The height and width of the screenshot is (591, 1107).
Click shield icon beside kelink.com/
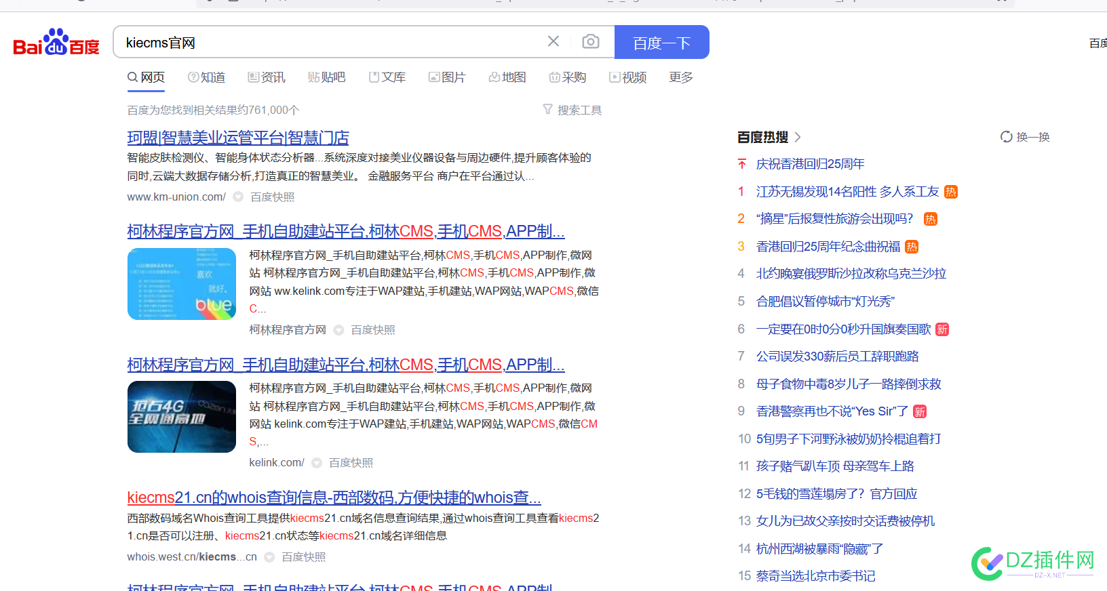point(317,462)
